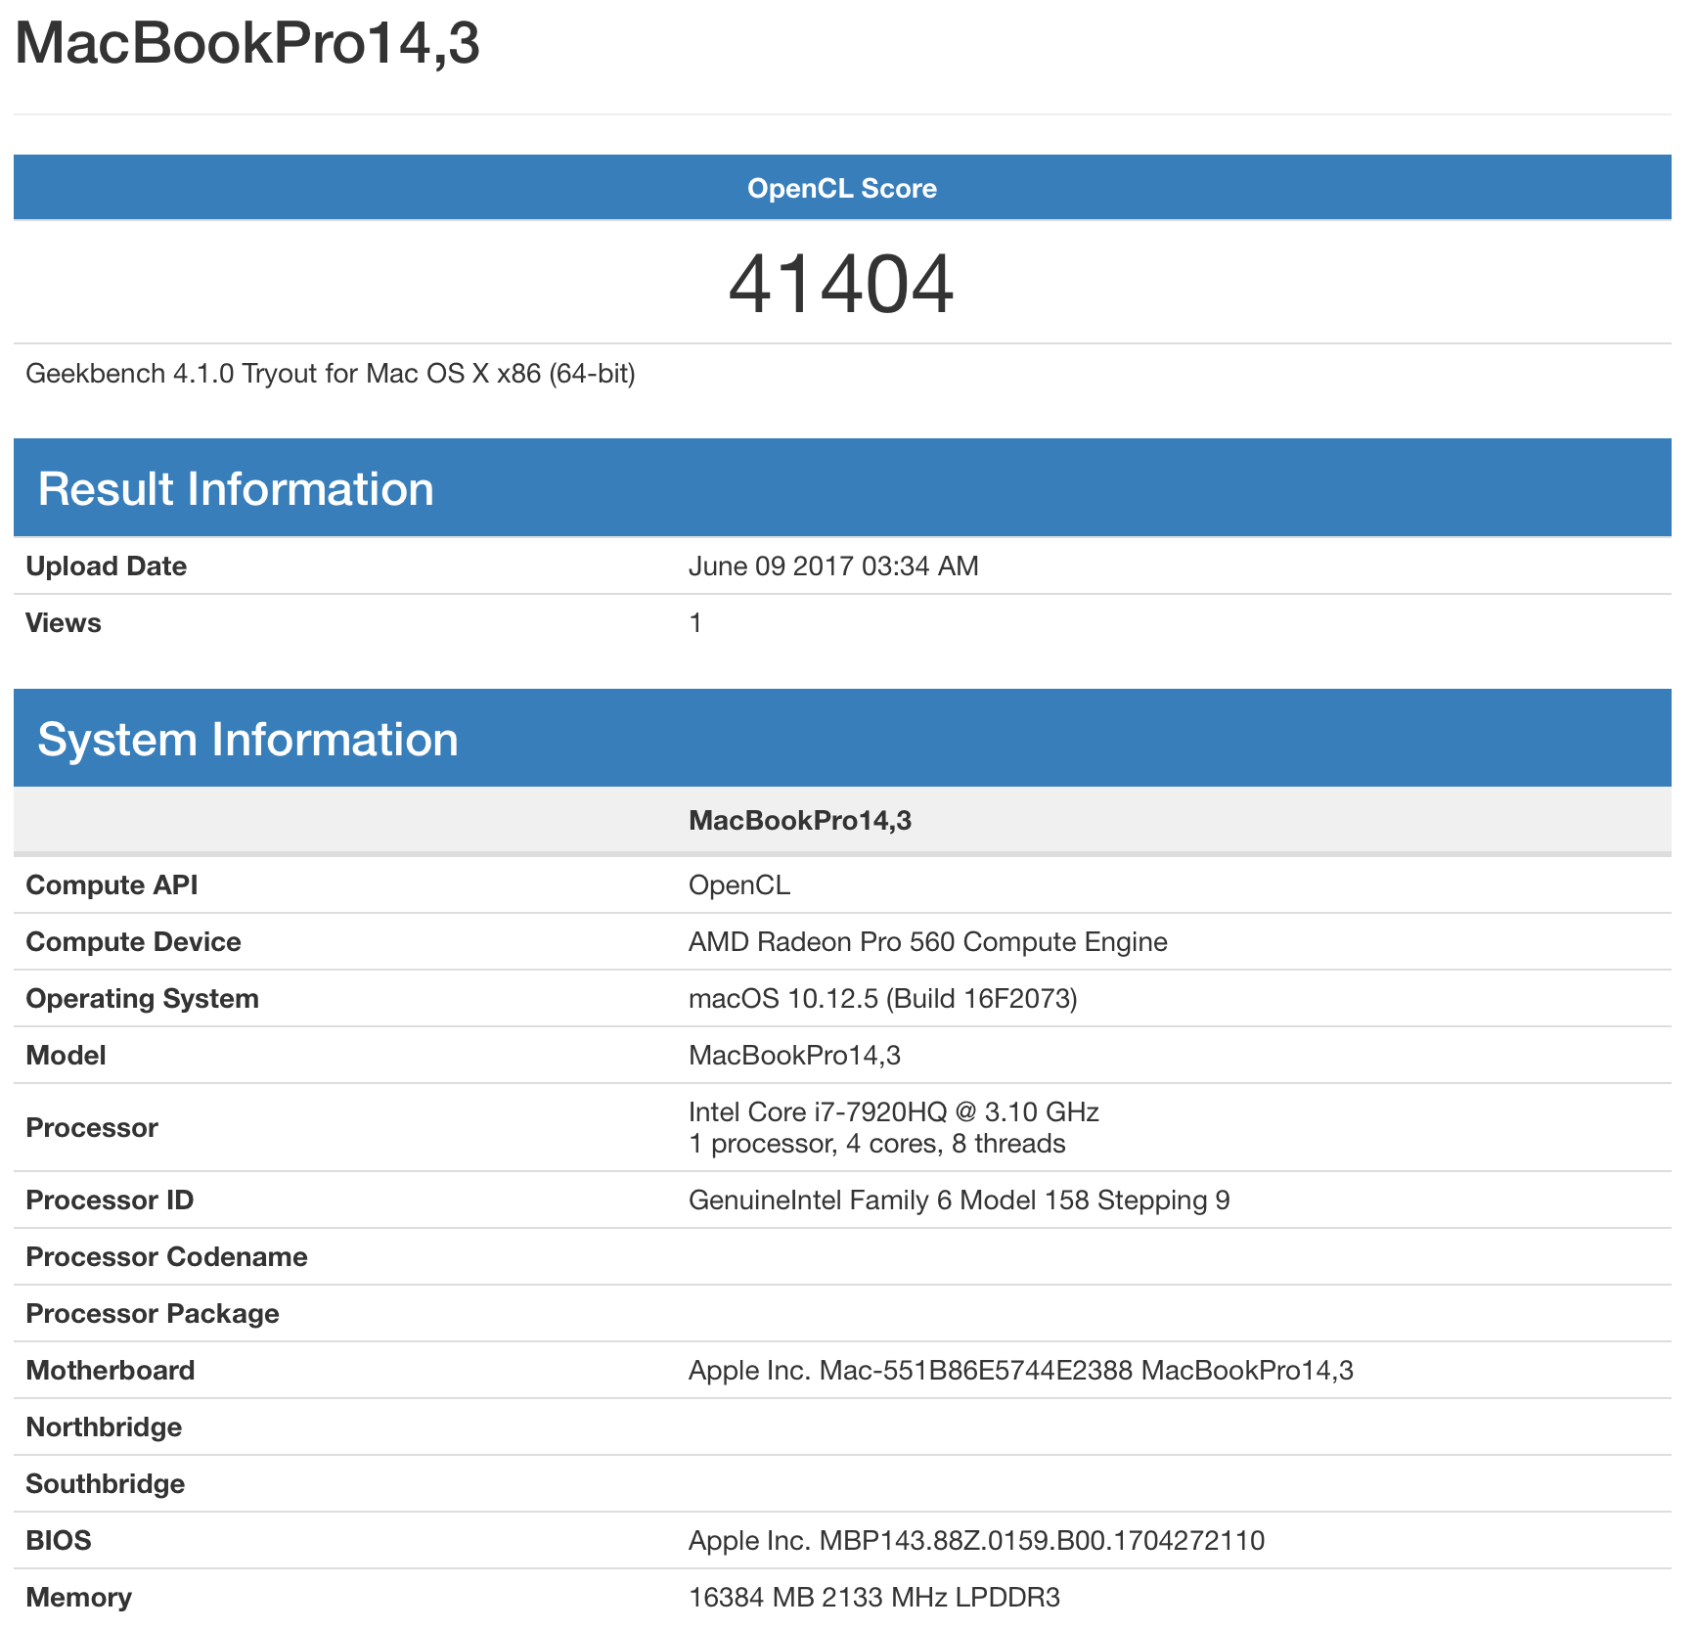Click the Geekbench 4.1.0 Tryout version text

(x=331, y=374)
